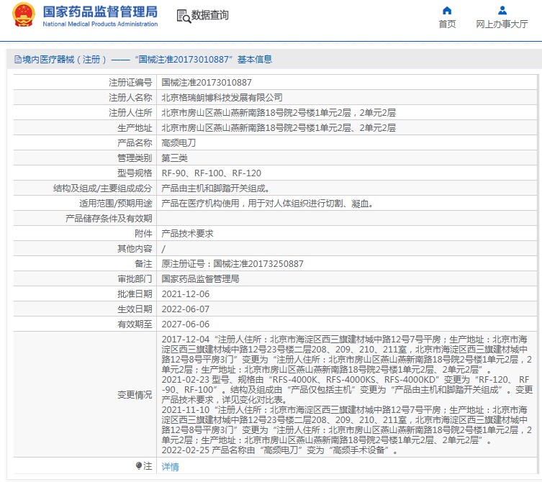Screen dimensions: 542x482
Task: Go to 首页 in the top navigation
Action: coord(447,24)
